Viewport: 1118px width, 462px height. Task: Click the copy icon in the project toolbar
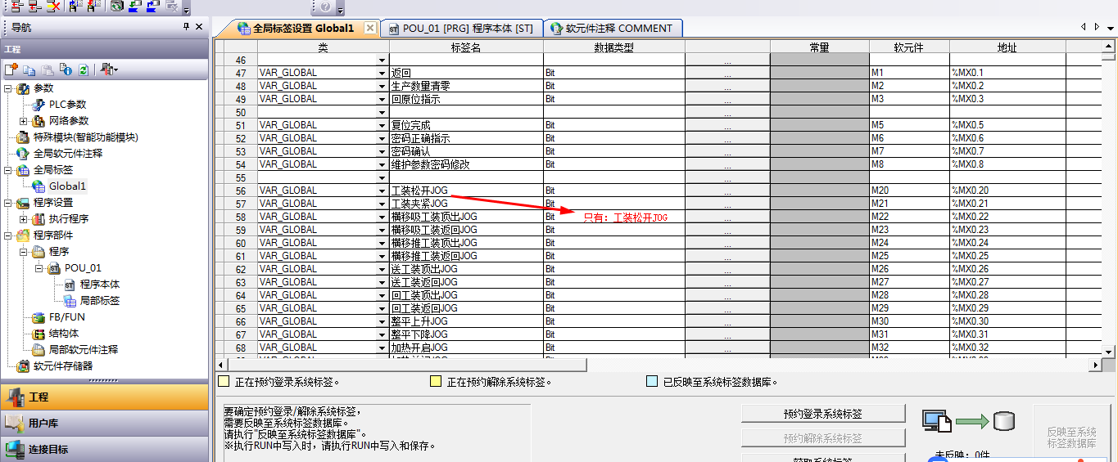coord(29,70)
